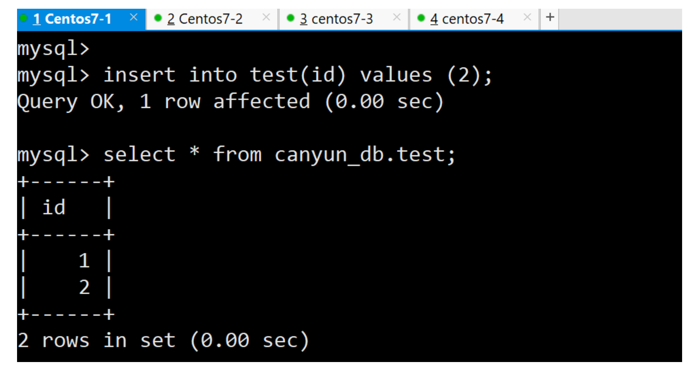Screen dimensions: 694x366
Task: Click the insert into test command line
Action: coord(297,75)
